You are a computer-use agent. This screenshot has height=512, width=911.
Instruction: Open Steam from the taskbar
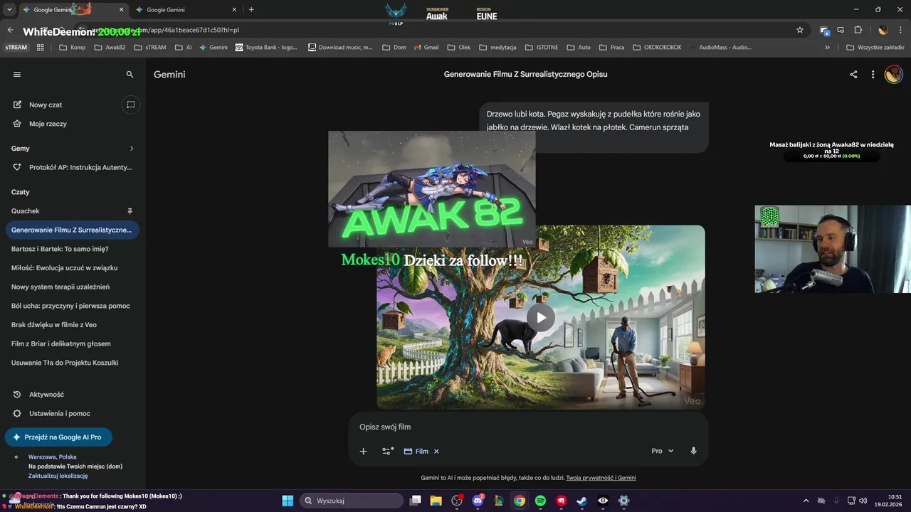(581, 501)
